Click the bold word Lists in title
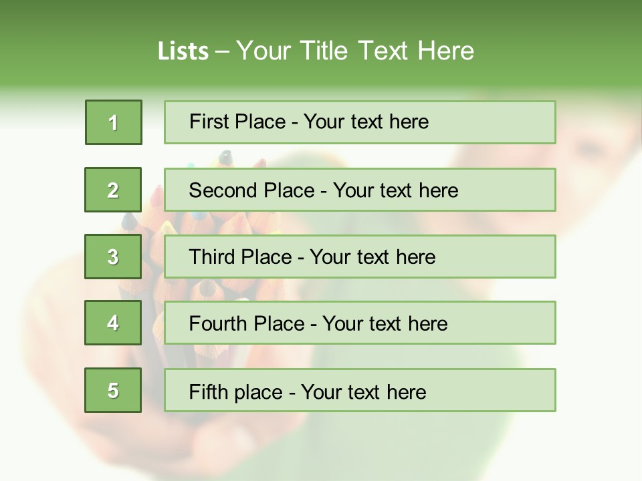Image resolution: width=642 pixels, height=481 pixels. pyautogui.click(x=183, y=51)
